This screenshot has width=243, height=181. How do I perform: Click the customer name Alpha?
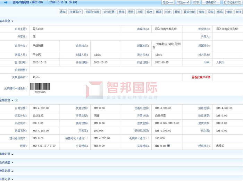(36, 77)
